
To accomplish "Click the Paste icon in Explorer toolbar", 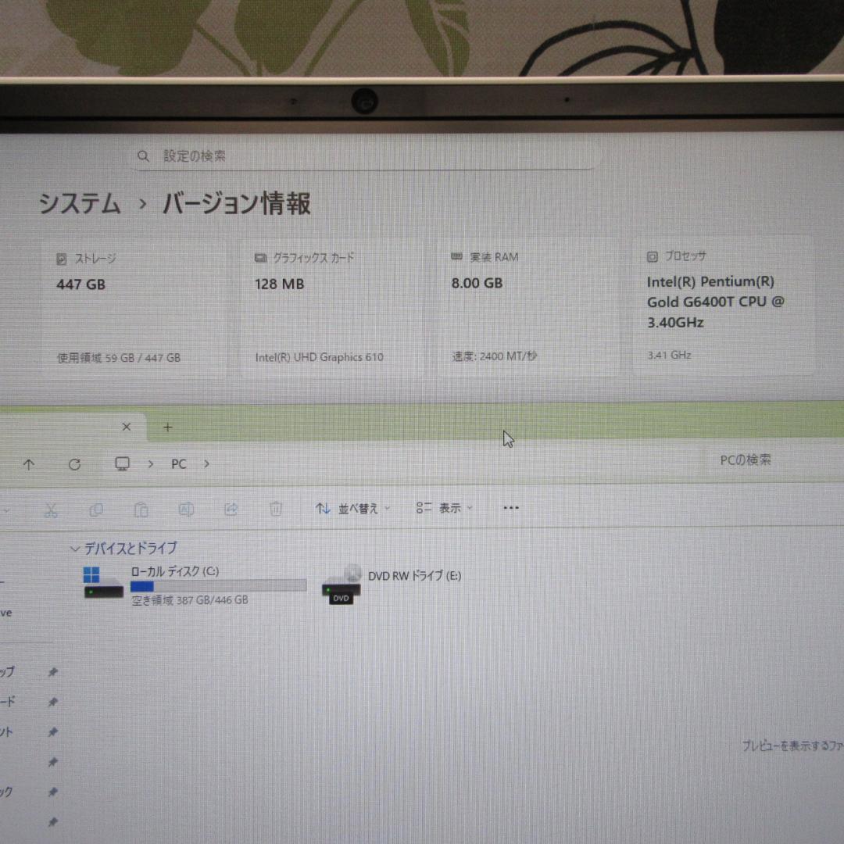I will click(141, 509).
